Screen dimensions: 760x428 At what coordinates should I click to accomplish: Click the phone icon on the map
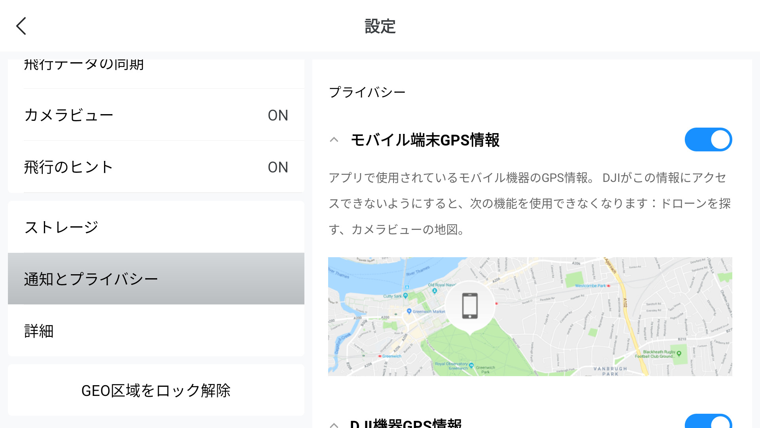[x=470, y=306]
